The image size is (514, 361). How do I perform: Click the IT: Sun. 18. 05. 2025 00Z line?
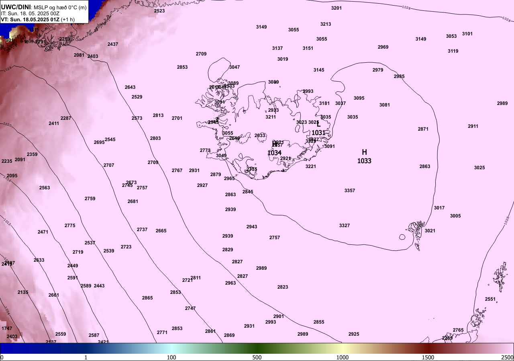pos(29,13)
